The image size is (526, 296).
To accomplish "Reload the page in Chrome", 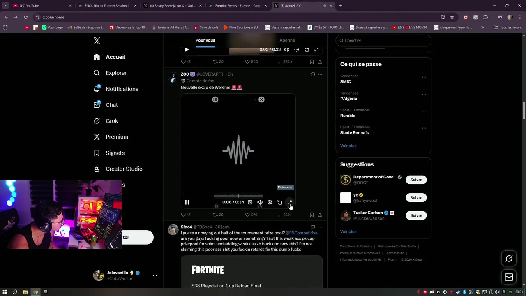I will click(x=25, y=17).
